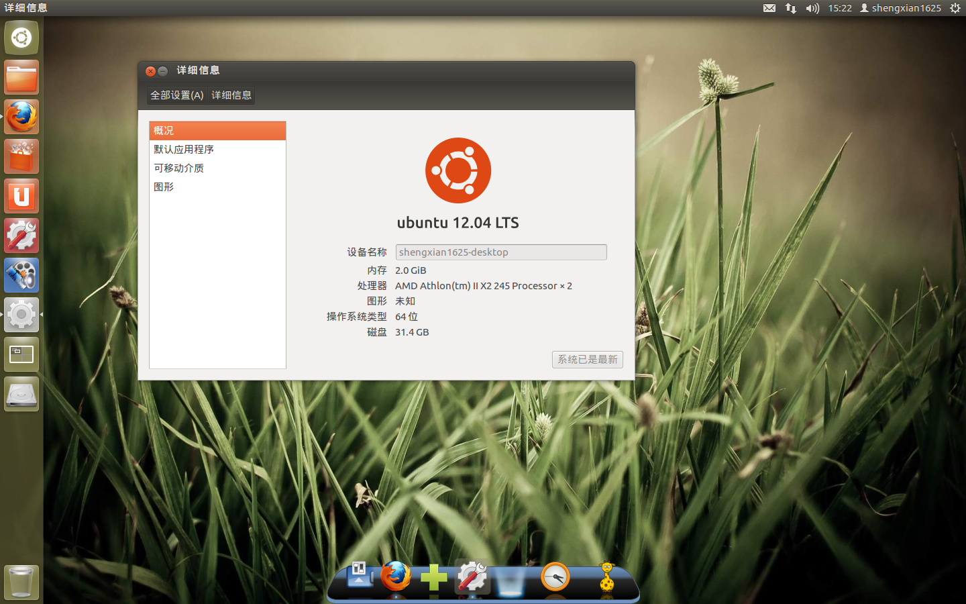The image size is (966, 604).
Task: Open the Ubuntu Dash home launcher
Action: pos(21,38)
